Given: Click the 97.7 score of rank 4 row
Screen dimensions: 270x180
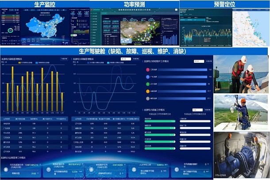Looking at the screenshot, I should [209, 92].
